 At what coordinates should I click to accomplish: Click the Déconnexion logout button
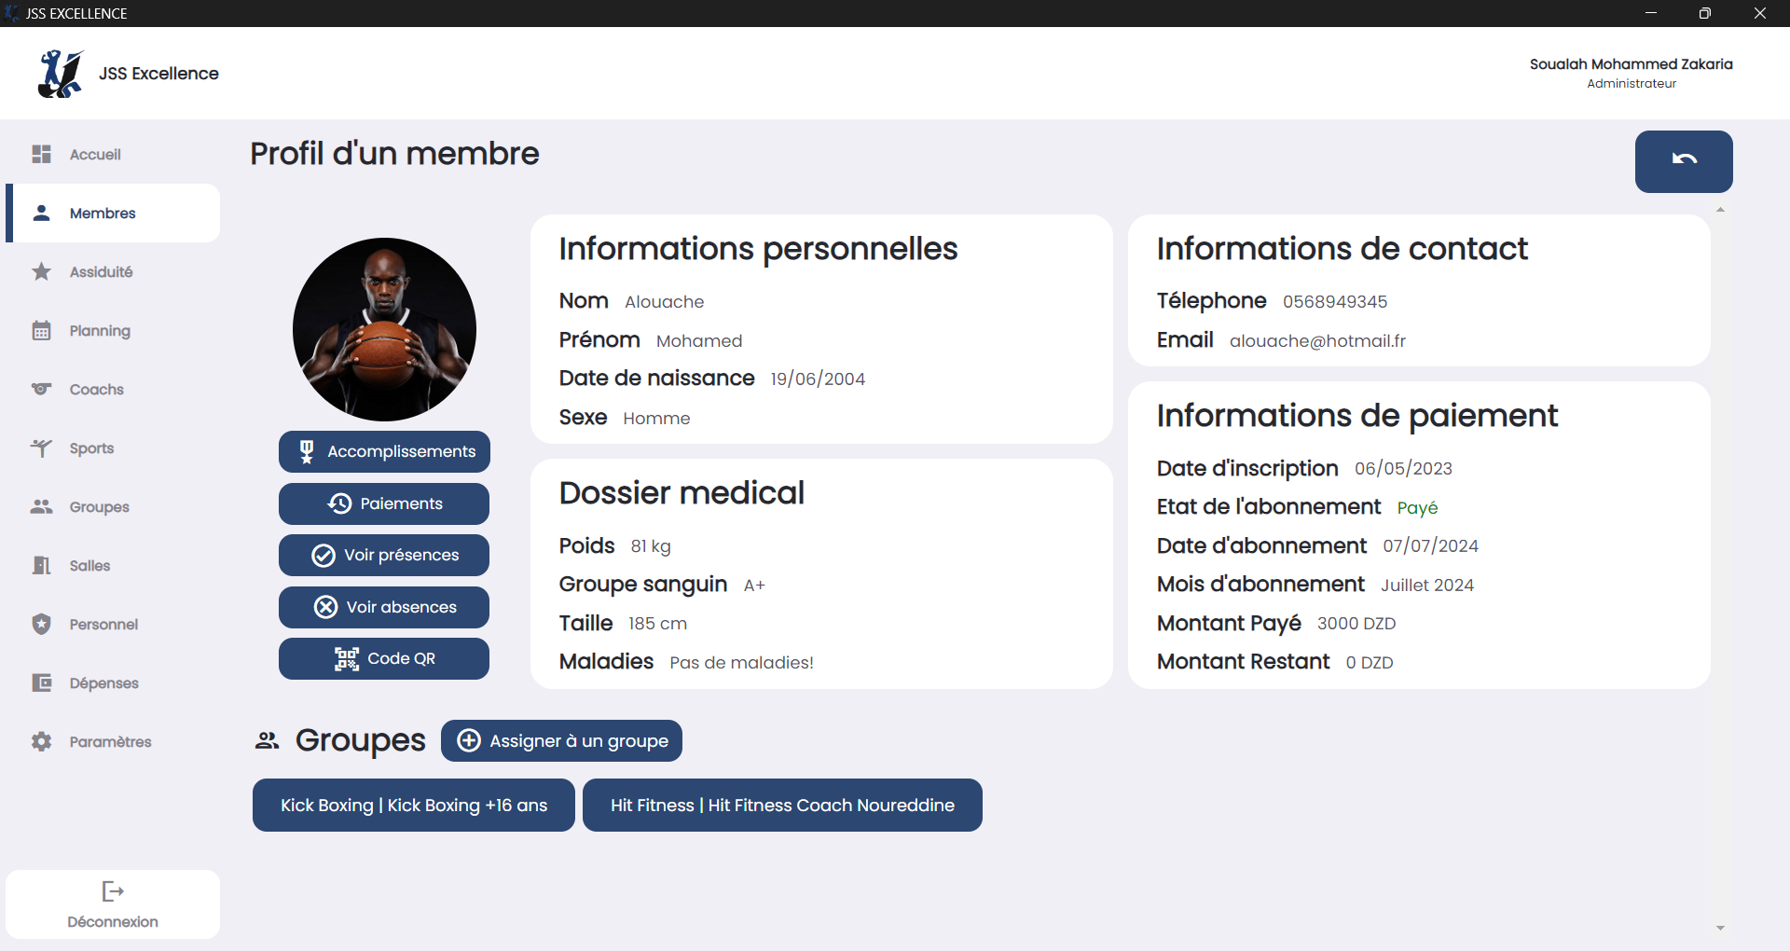point(113,904)
